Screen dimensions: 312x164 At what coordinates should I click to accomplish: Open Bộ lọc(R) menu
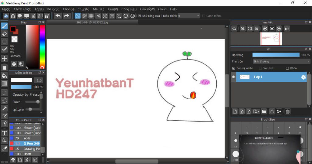pyautogui.click(x=53, y=9)
